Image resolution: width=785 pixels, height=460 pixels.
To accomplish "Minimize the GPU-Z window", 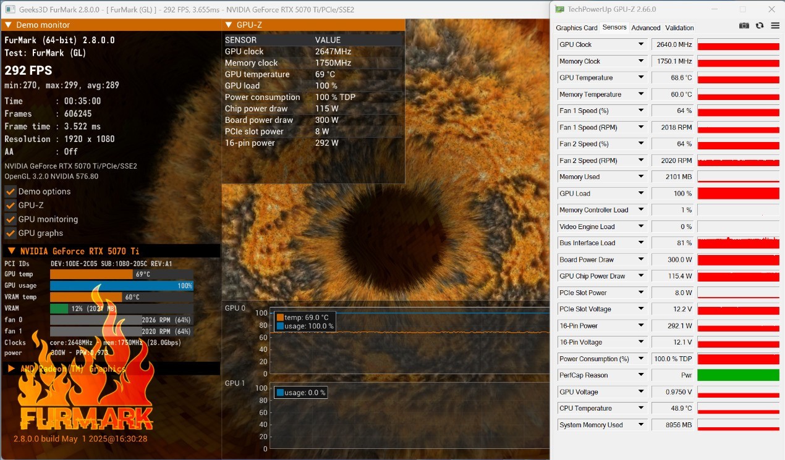I will point(714,9).
